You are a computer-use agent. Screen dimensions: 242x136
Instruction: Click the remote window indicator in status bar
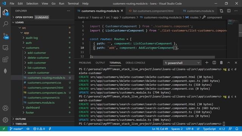4,129
